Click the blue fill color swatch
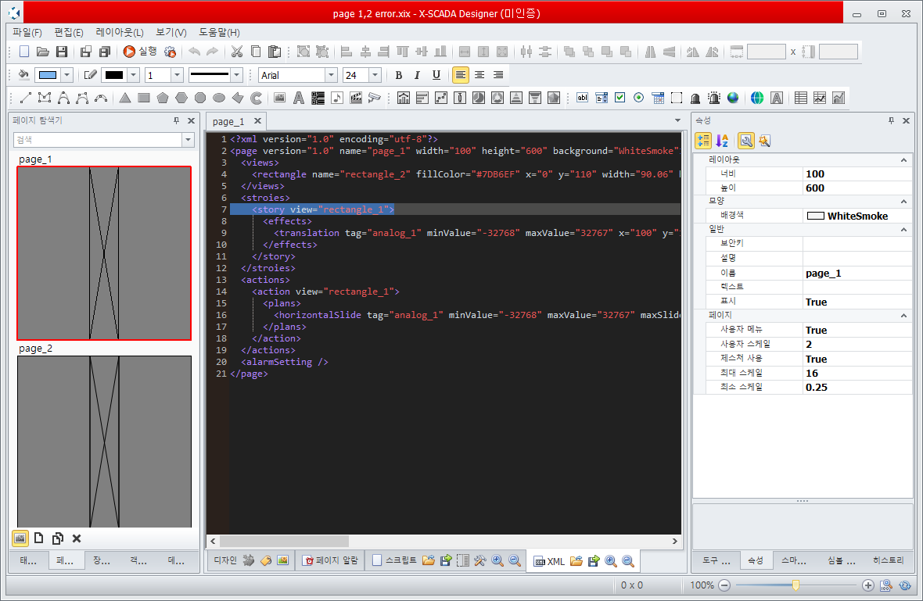923x601 pixels. pyautogui.click(x=48, y=75)
